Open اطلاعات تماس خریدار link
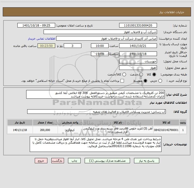 click(42, 39)
